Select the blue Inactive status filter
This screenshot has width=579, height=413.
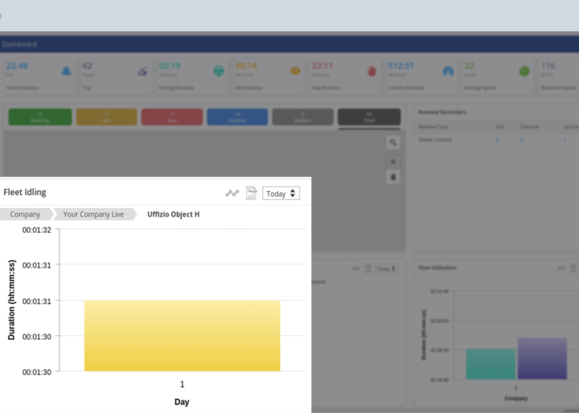pyautogui.click(x=237, y=116)
